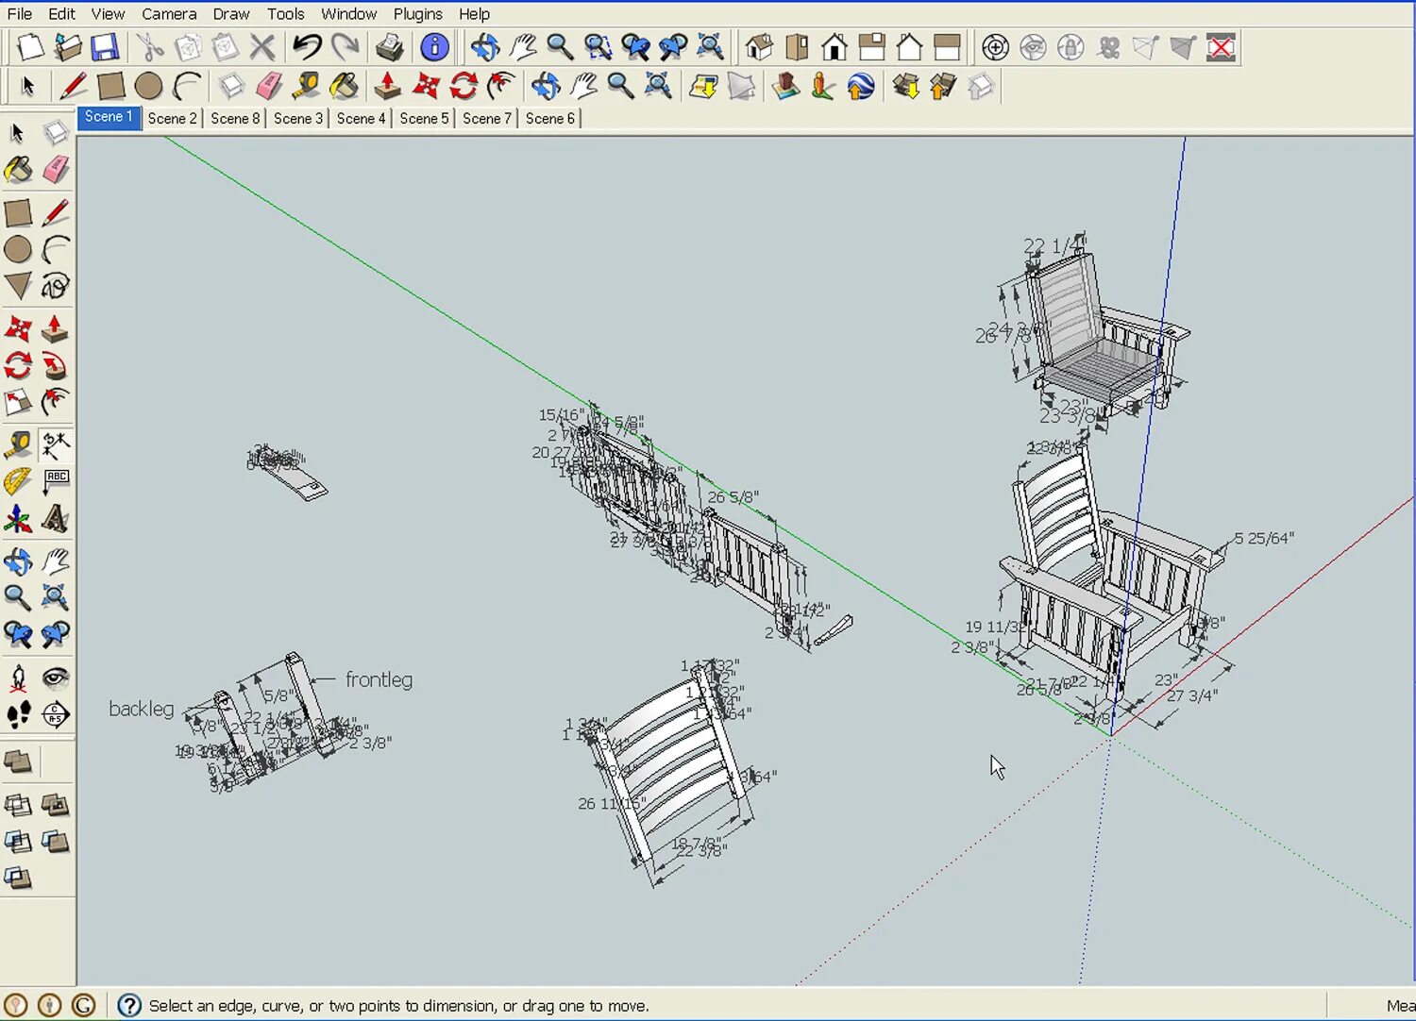The image size is (1416, 1021).
Task: Click the Split solid tool icon
Action: (x=18, y=879)
